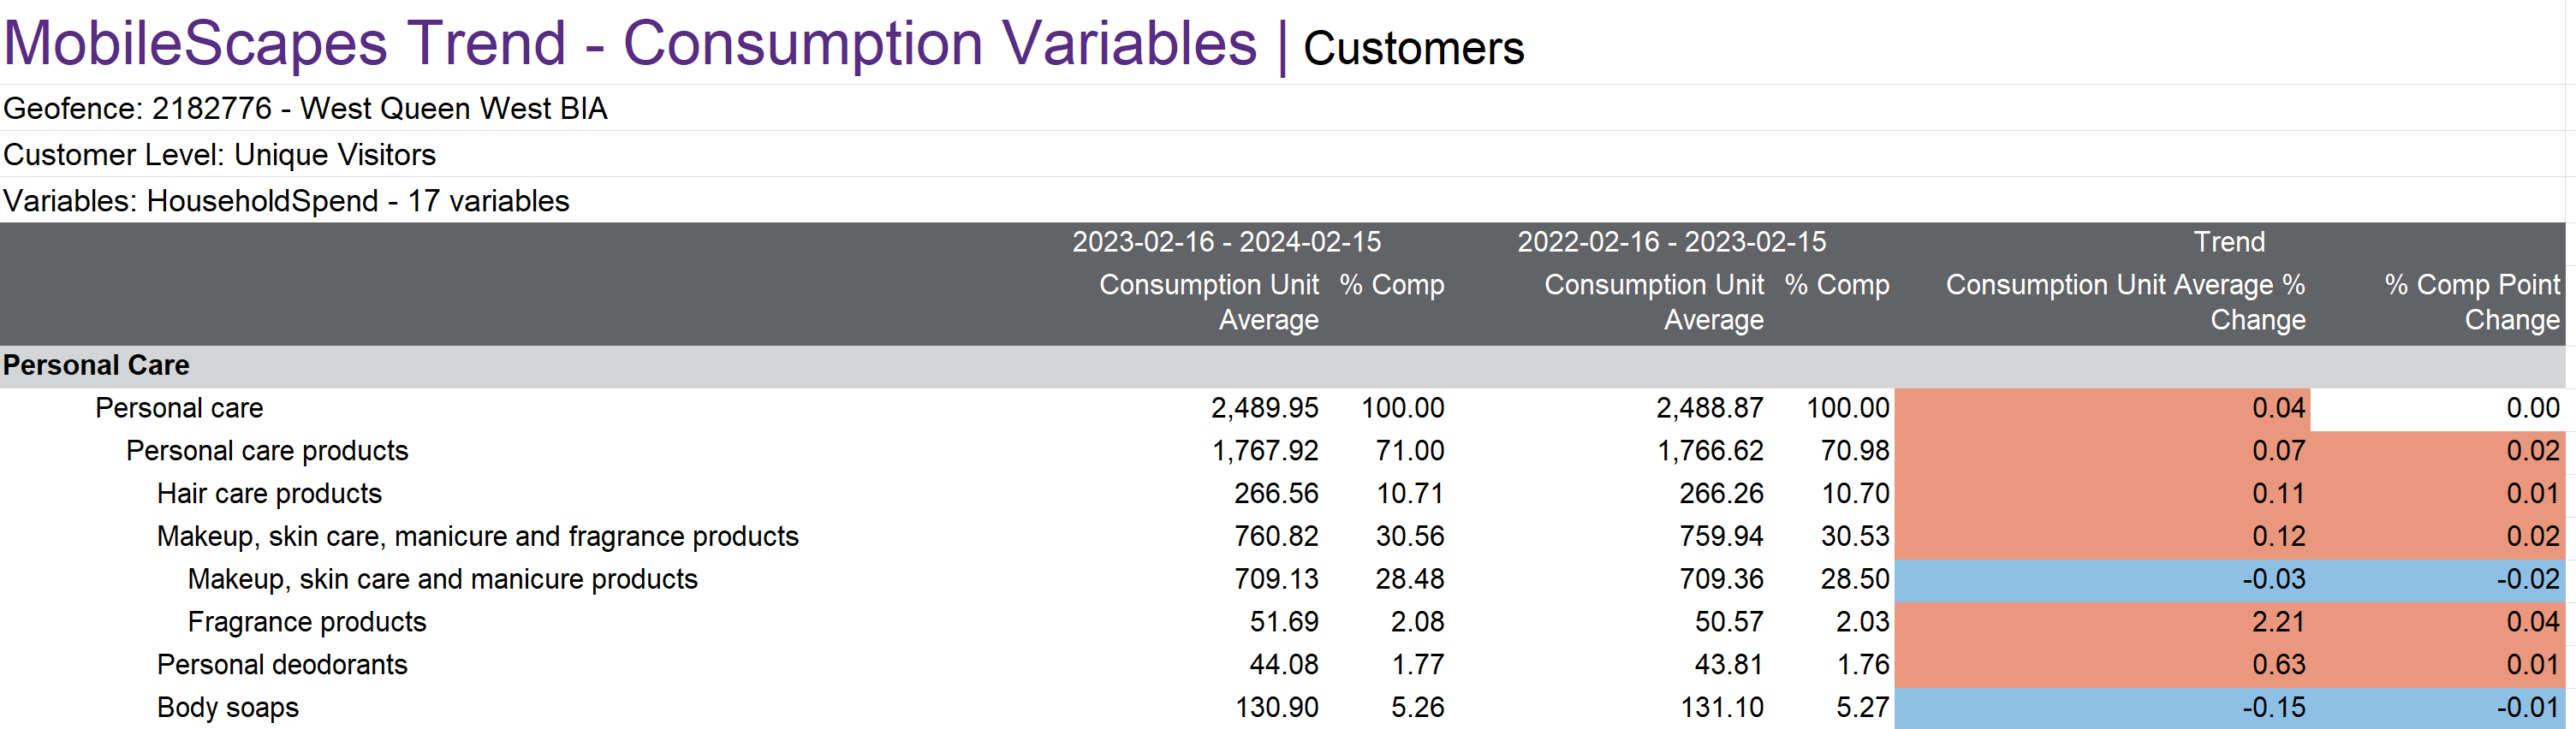
Task: Click the 0.00 comp point change cell
Action: pos(2438,409)
